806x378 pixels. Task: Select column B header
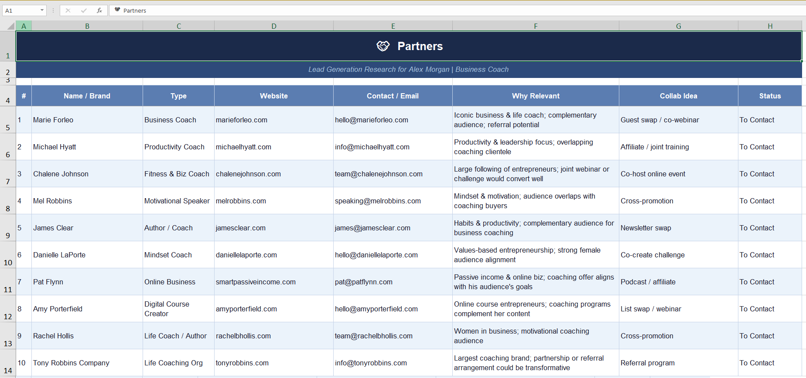click(x=87, y=26)
